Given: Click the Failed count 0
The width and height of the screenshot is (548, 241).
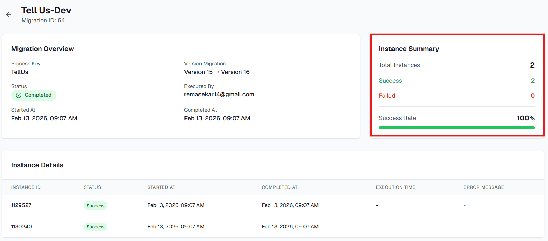Looking at the screenshot, I should [x=533, y=96].
